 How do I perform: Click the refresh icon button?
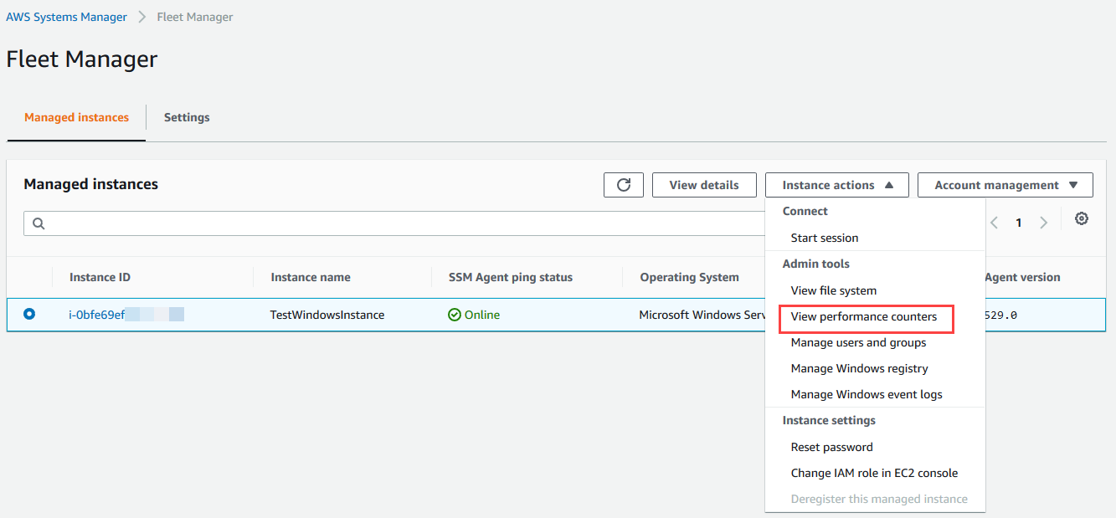pyautogui.click(x=624, y=185)
